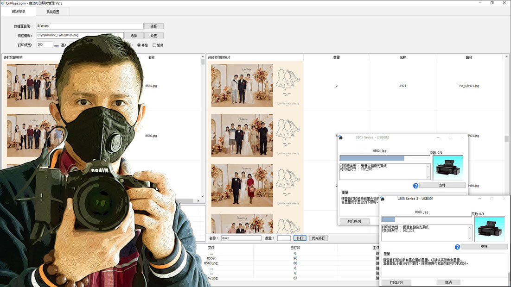Switch to the 系统设置 tab
The height and width of the screenshot is (287, 511).
point(52,12)
